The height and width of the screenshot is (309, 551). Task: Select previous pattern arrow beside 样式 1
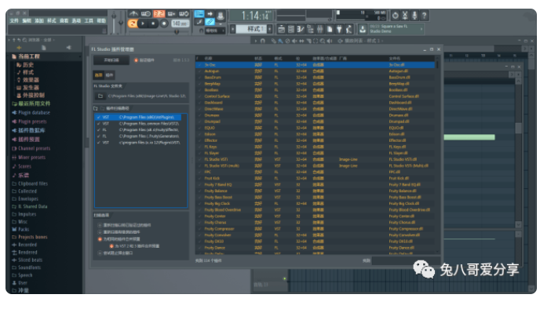[x=232, y=29]
